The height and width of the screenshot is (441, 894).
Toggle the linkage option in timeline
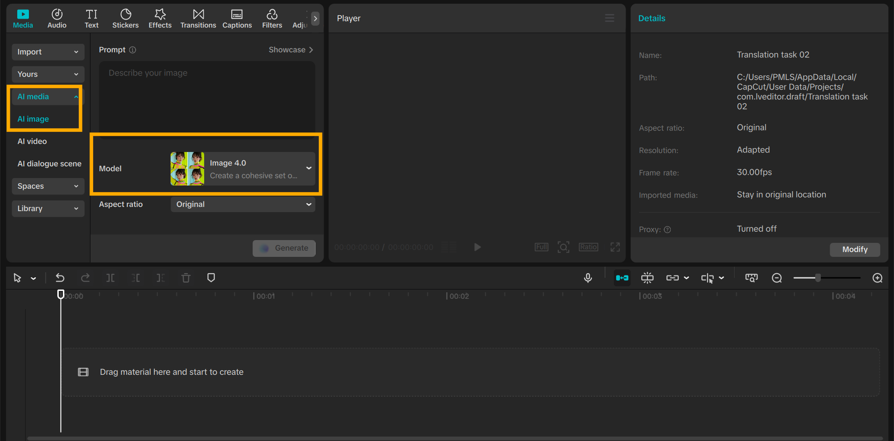(672, 278)
